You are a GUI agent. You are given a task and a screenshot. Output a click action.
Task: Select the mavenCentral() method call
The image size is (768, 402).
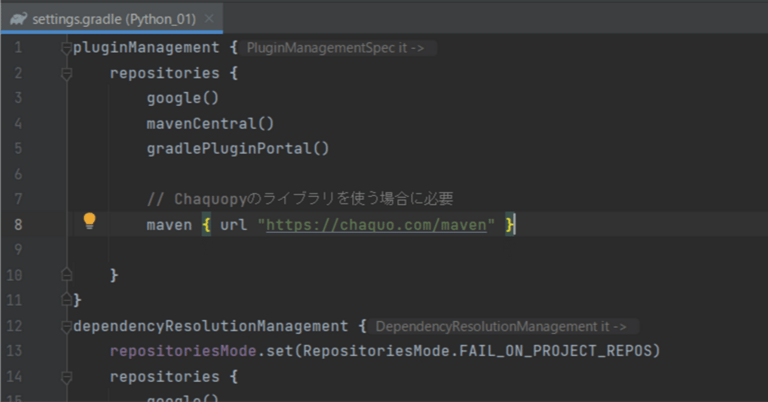[x=208, y=123]
